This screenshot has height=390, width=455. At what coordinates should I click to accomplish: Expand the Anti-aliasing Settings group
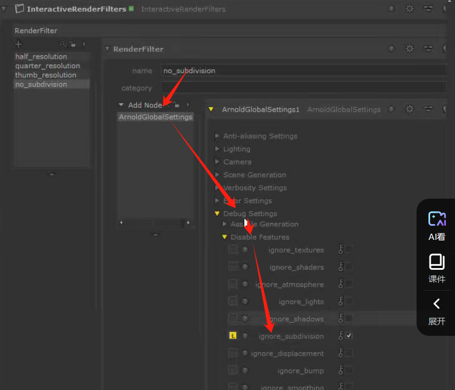coord(217,136)
